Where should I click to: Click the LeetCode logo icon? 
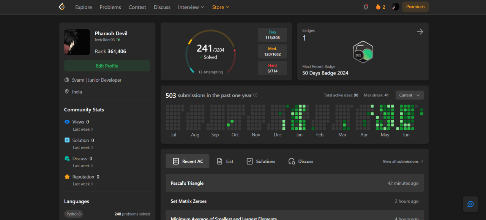tap(62, 7)
